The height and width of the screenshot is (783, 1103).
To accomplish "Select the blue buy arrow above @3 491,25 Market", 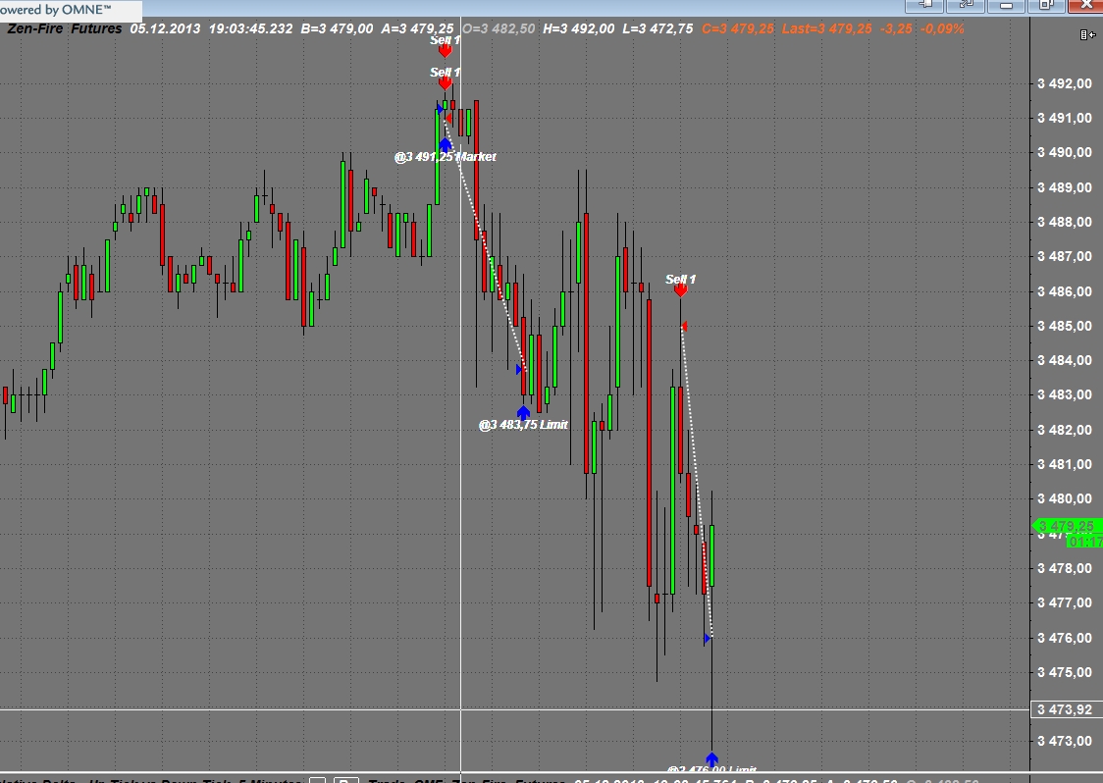I will (445, 144).
